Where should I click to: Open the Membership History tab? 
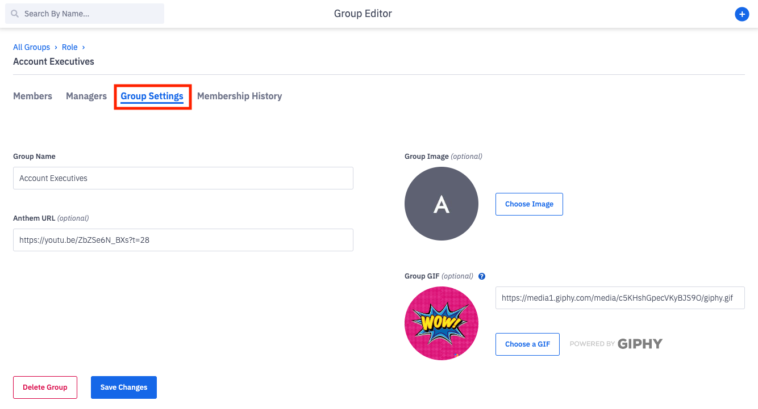[239, 96]
